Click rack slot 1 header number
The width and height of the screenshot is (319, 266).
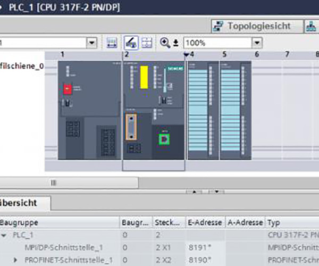(x=62, y=54)
